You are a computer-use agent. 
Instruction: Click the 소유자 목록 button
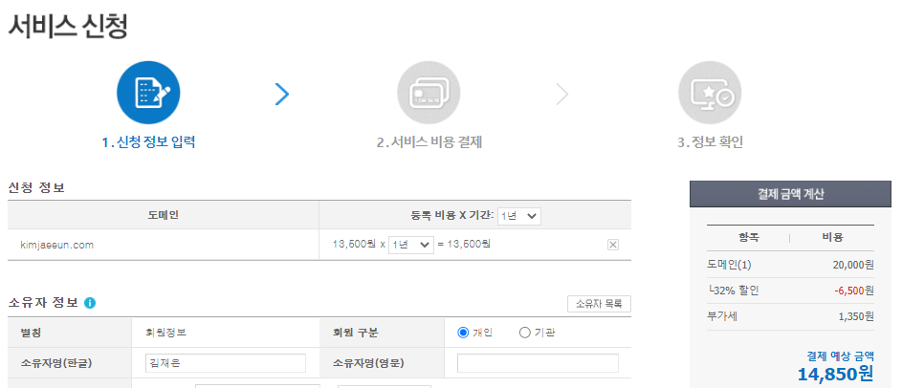599,304
